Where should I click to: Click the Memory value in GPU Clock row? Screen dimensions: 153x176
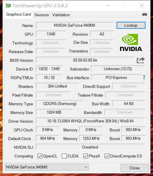point(91,130)
